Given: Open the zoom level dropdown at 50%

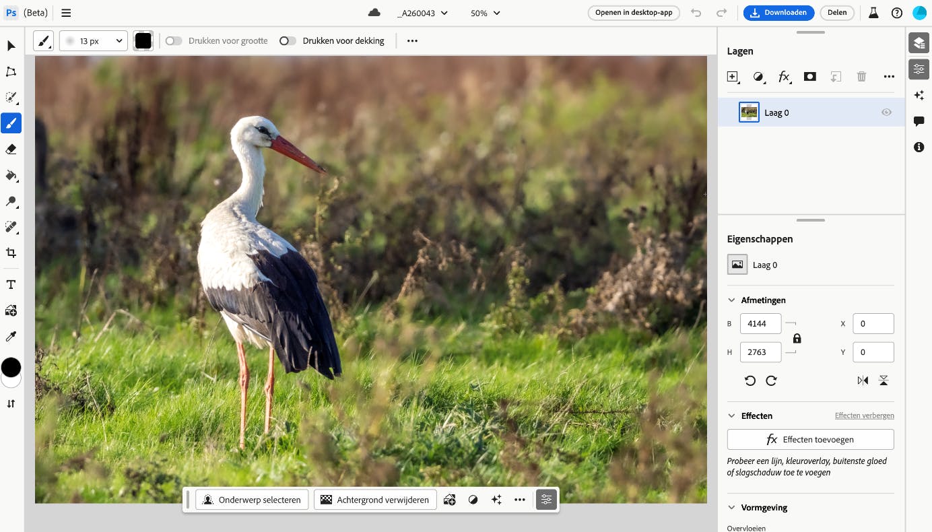Looking at the screenshot, I should (x=485, y=13).
